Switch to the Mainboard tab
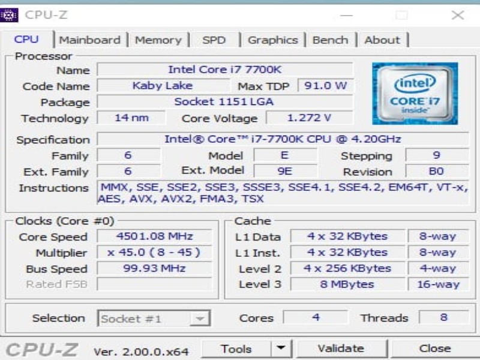This screenshot has width=480, height=360. (x=89, y=40)
